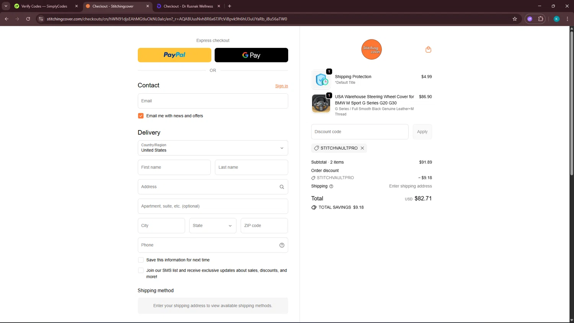The image size is (574, 323).
Task: Open the shopping bag cart icon
Action: tap(428, 49)
